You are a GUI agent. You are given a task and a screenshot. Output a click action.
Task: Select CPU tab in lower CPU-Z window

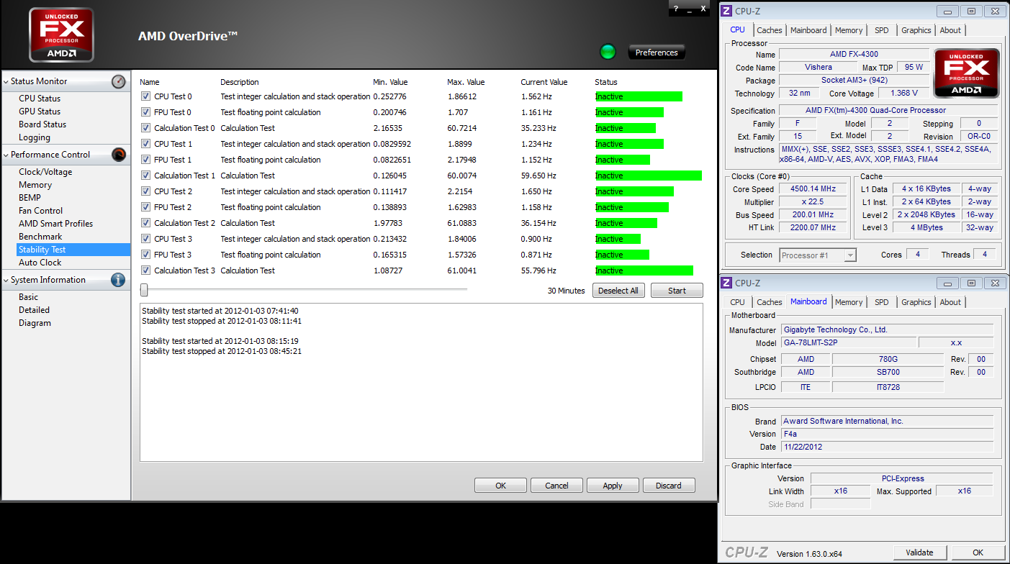click(x=737, y=302)
